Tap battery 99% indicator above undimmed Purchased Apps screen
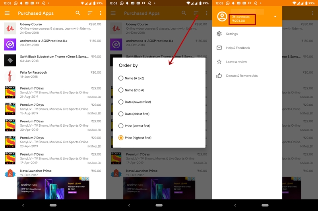Image resolution: width=318 pixels, height=211 pixels. pos(98,3)
